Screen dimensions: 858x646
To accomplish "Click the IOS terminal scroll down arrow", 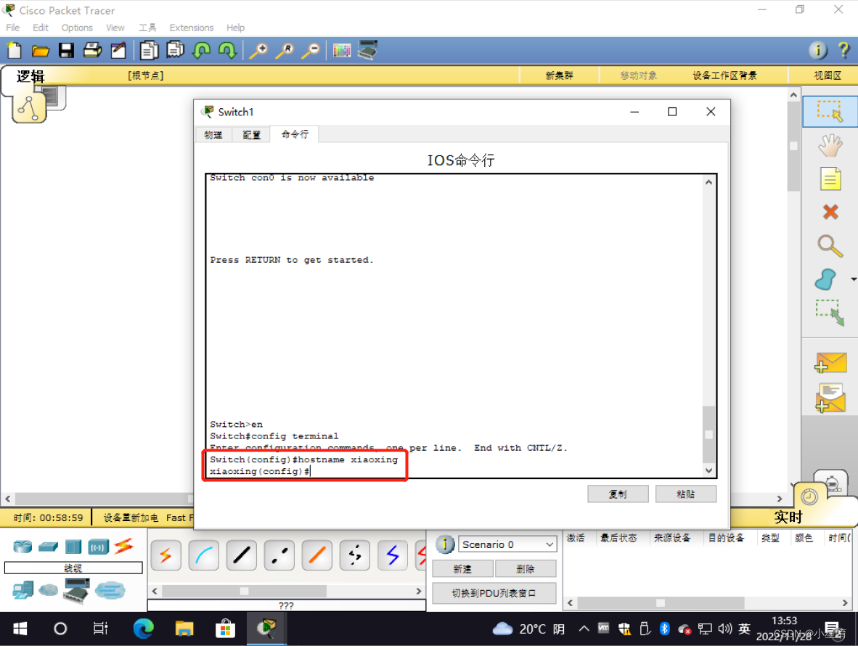I will click(708, 470).
